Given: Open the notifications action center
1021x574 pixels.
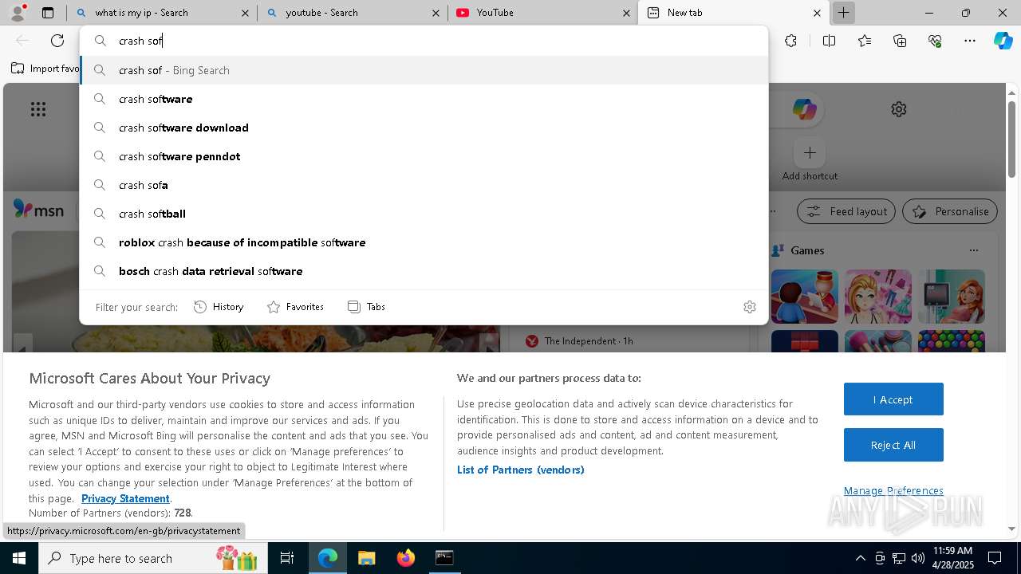Looking at the screenshot, I should 995,558.
